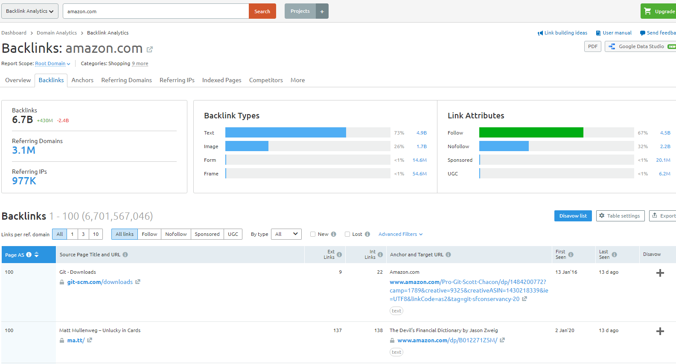Select 3 links per ref. domain

coord(83,234)
